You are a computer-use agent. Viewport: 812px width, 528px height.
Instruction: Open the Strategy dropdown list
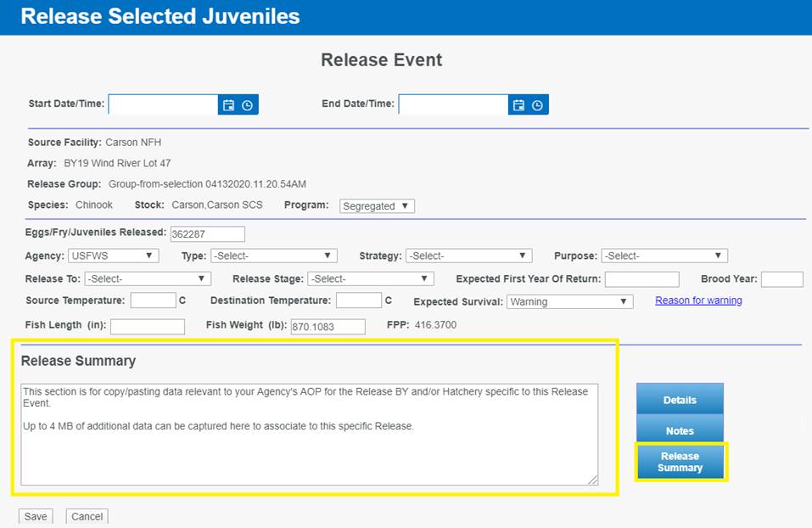[x=468, y=256]
